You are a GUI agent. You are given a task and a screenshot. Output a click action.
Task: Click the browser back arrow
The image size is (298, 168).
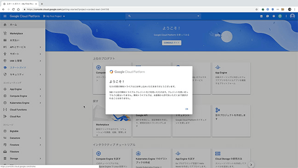3,9
